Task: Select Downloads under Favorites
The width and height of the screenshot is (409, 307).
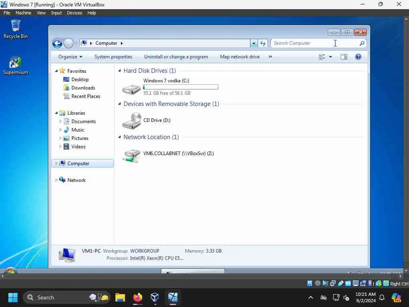Action: pos(83,88)
